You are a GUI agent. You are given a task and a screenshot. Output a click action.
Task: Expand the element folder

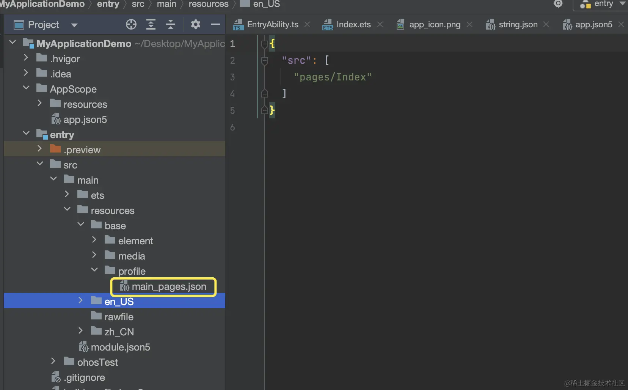(94, 240)
